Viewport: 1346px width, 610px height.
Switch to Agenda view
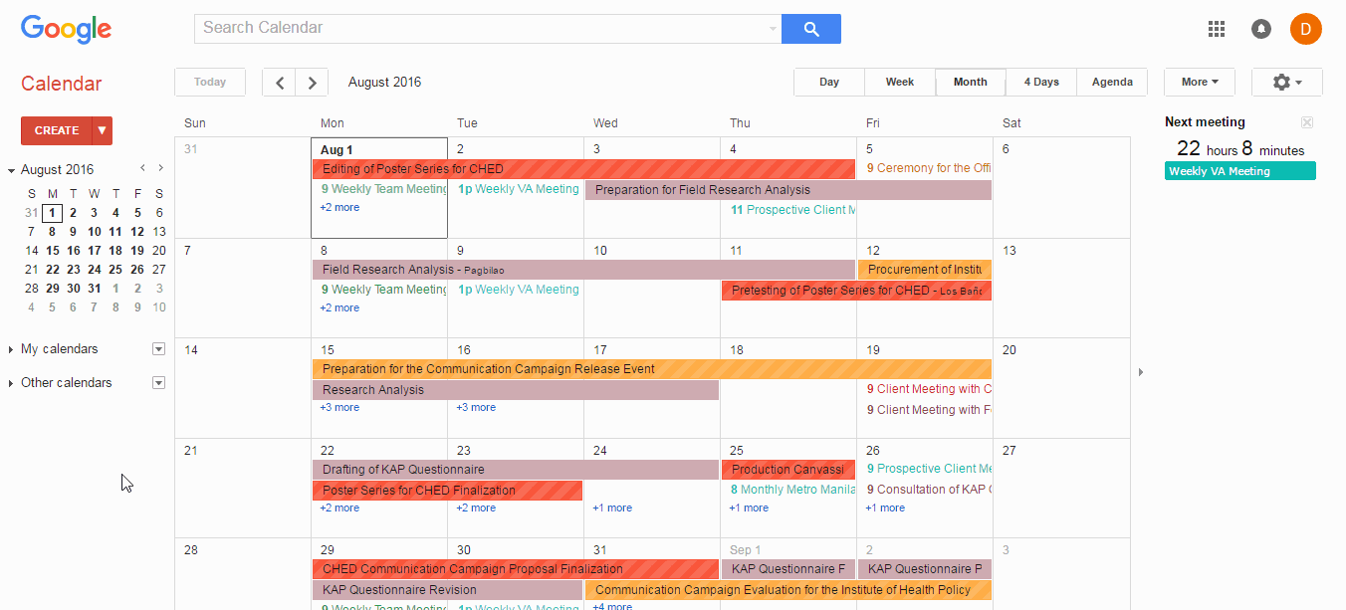click(1112, 83)
